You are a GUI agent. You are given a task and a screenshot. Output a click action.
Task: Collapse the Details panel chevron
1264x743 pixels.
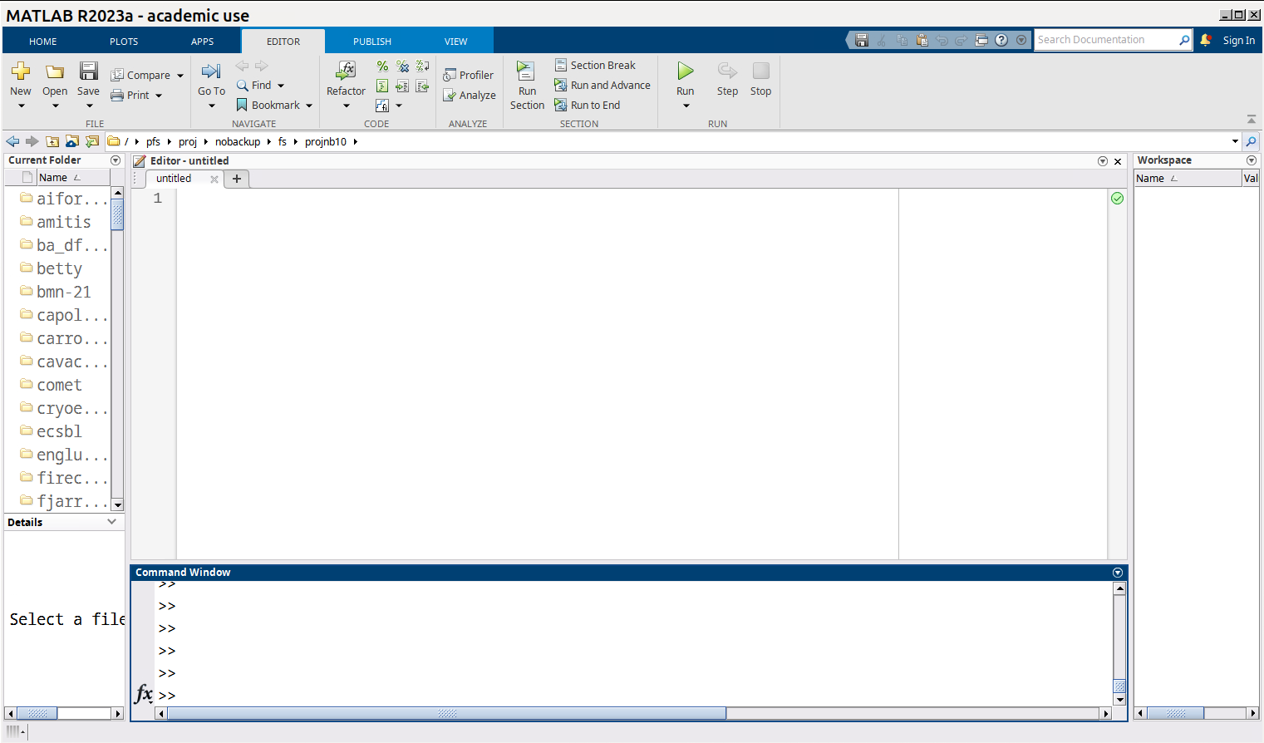(112, 522)
